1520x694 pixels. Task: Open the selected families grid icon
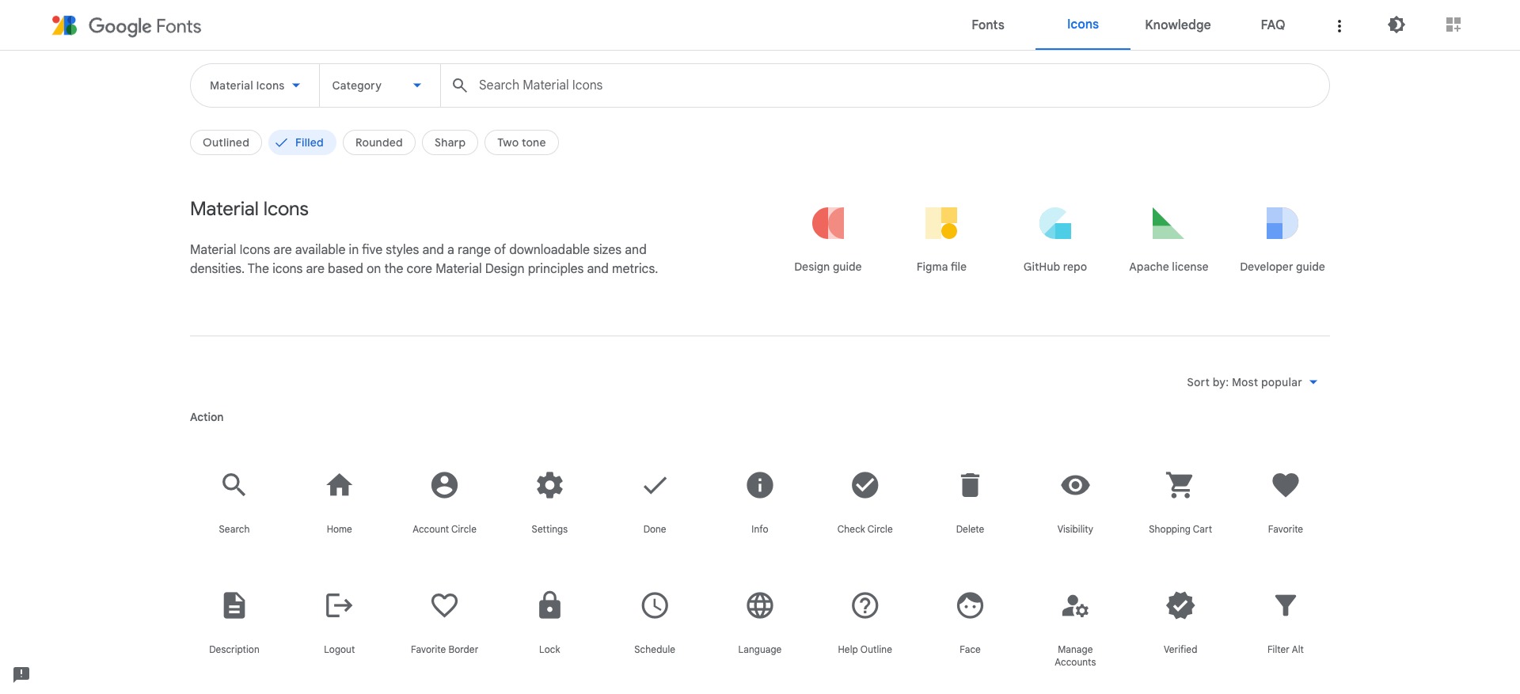(x=1453, y=25)
